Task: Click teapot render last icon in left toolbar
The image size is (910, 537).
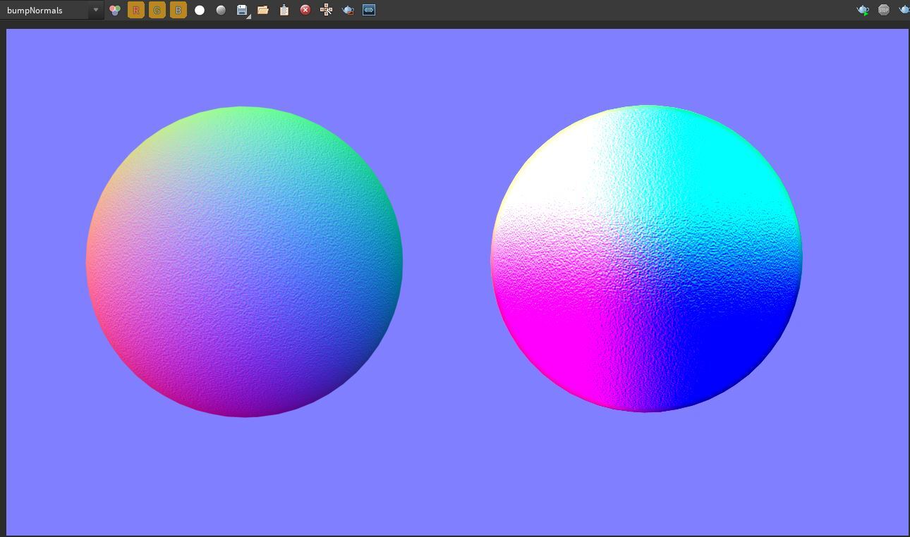Action: (x=348, y=10)
